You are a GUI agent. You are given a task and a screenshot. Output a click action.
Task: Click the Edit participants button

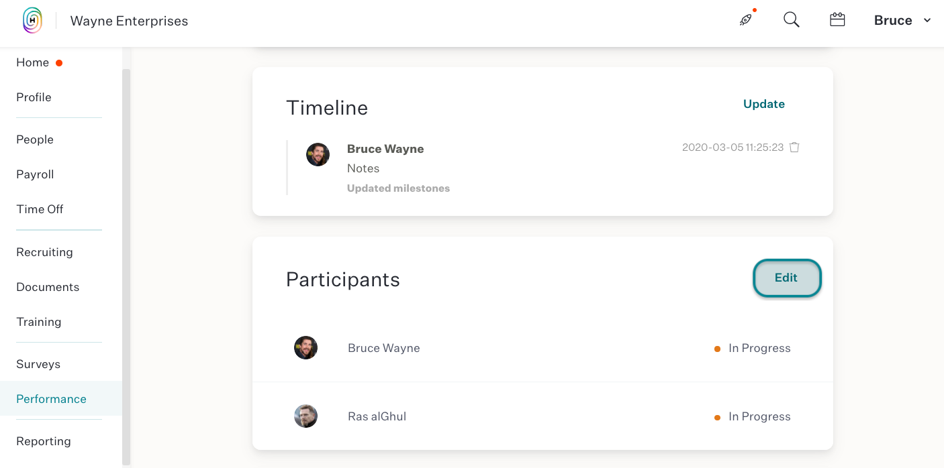[x=787, y=278]
